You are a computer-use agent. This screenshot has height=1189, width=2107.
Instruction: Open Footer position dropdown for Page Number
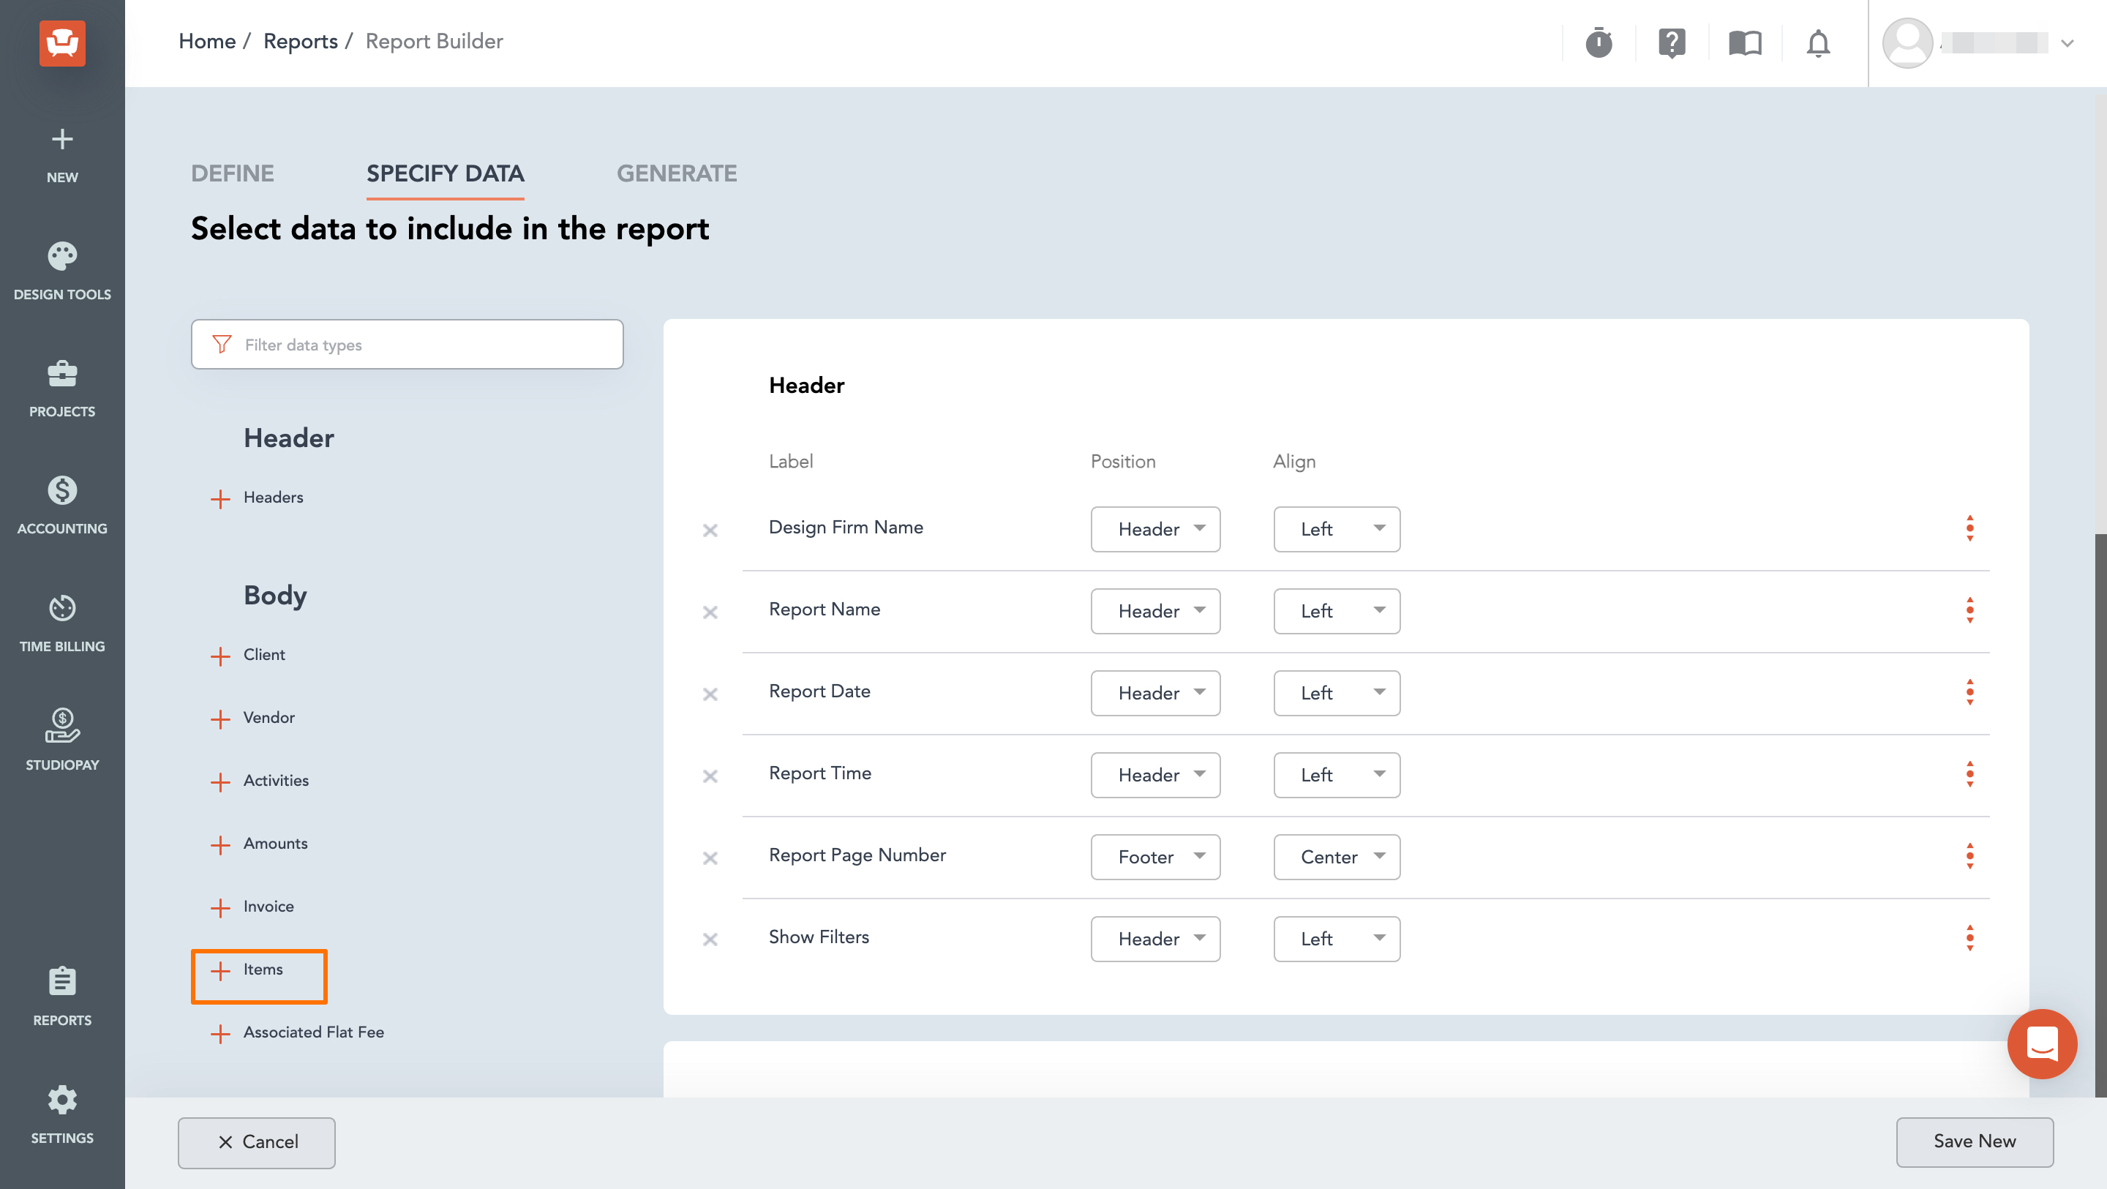(x=1155, y=857)
